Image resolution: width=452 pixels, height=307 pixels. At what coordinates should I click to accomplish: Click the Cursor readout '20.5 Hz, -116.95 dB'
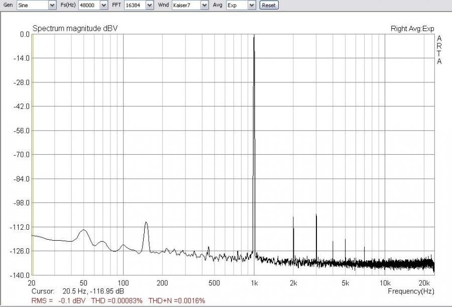click(x=93, y=291)
